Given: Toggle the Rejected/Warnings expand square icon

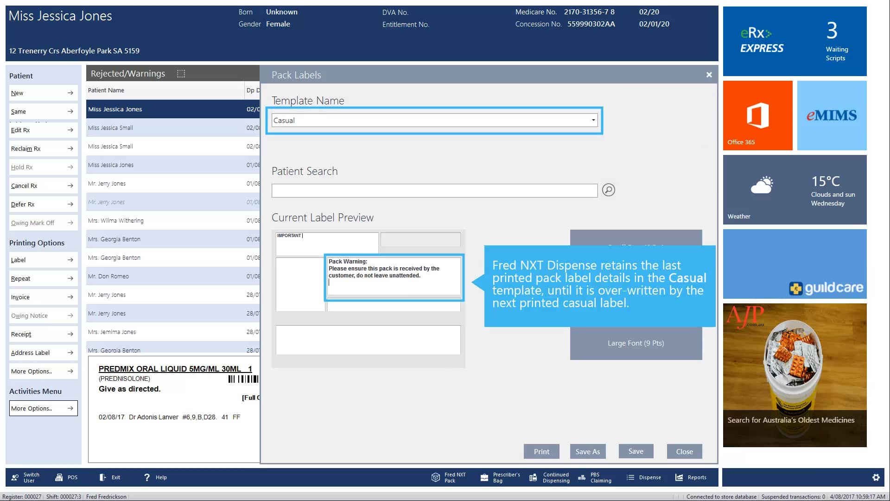Looking at the screenshot, I should pyautogui.click(x=181, y=73).
